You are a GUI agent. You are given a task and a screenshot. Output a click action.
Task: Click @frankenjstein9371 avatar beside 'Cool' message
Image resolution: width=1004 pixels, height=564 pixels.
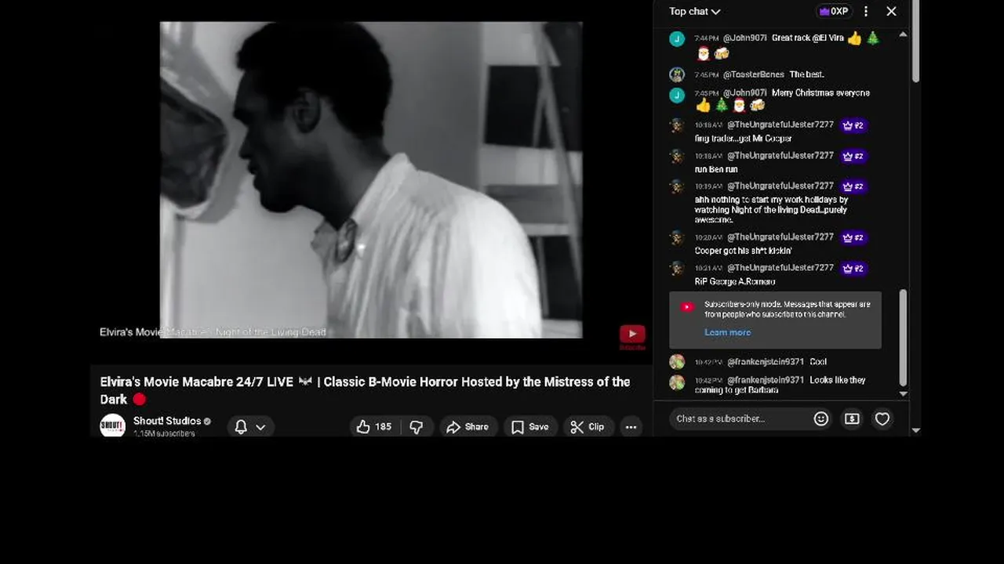click(677, 362)
